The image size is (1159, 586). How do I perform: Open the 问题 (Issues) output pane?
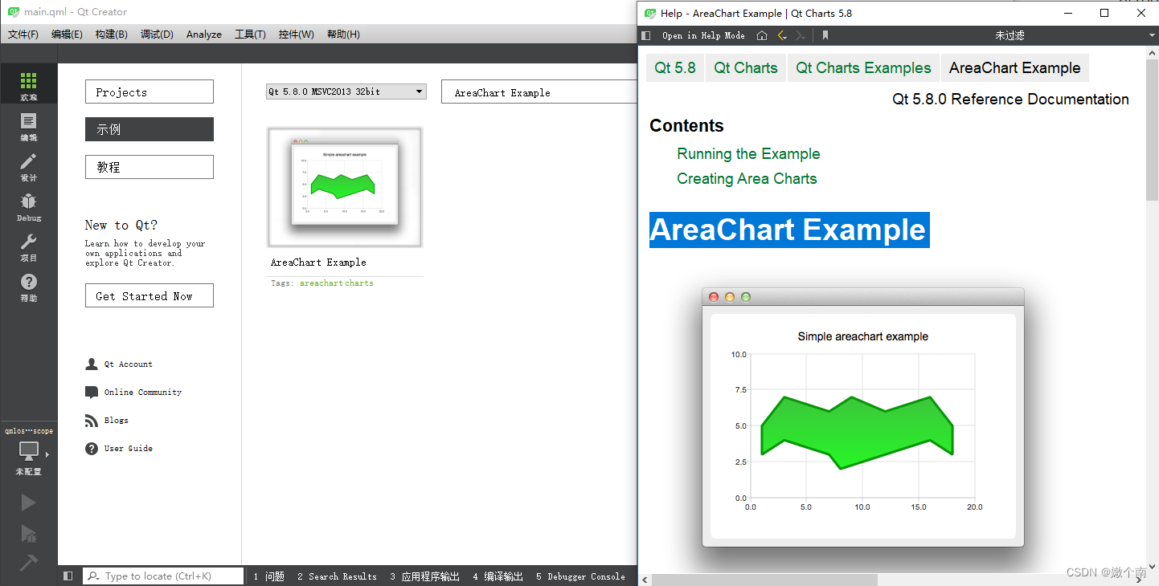point(268,576)
